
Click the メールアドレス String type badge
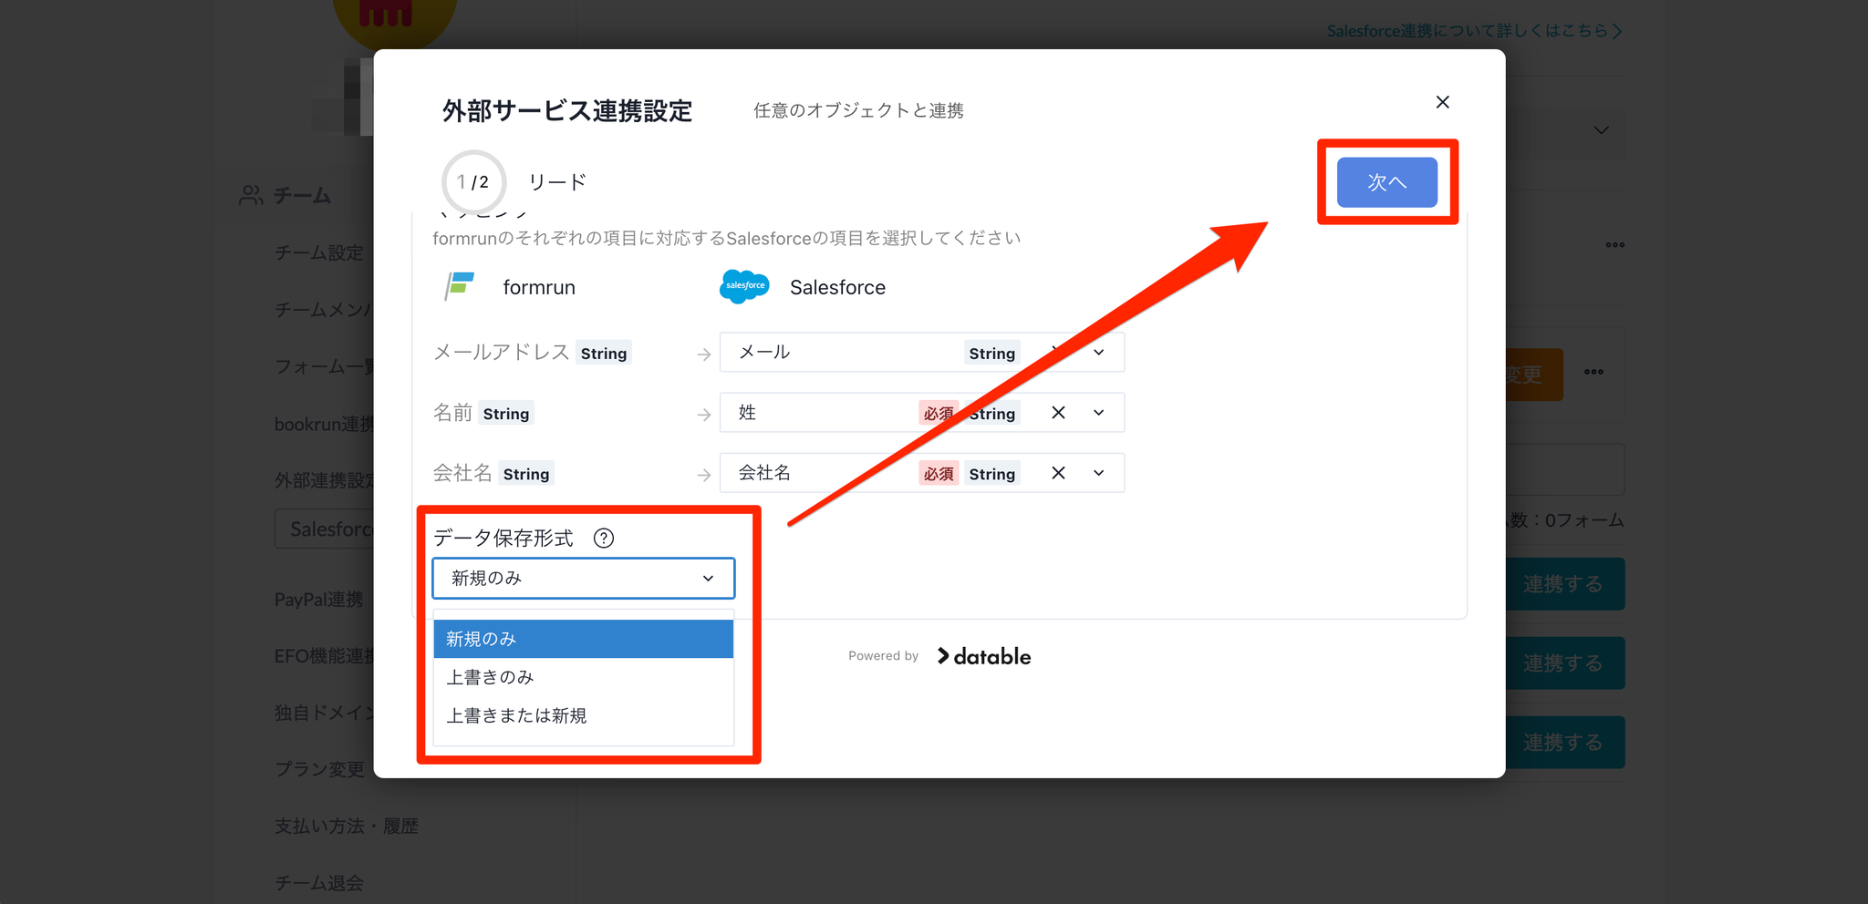604,354
